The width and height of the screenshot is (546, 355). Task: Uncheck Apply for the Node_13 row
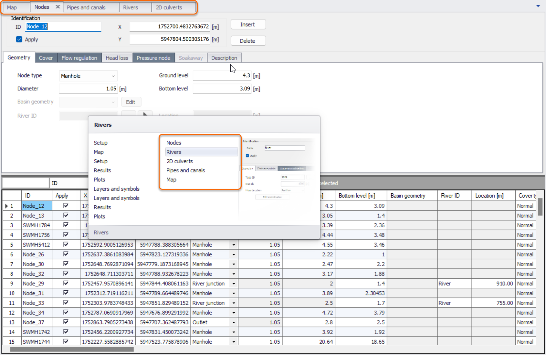(x=66, y=215)
